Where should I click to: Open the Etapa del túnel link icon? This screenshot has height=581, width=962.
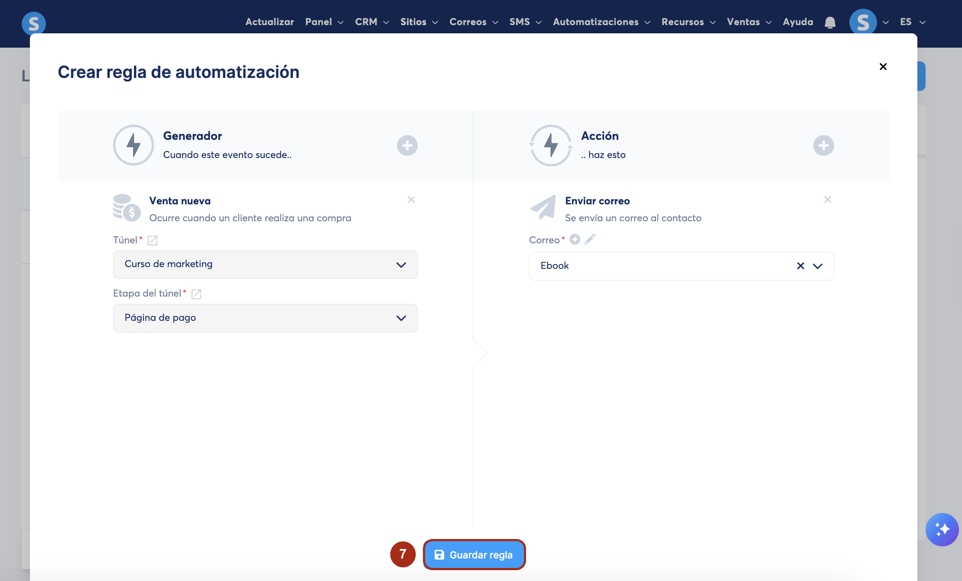(x=196, y=294)
